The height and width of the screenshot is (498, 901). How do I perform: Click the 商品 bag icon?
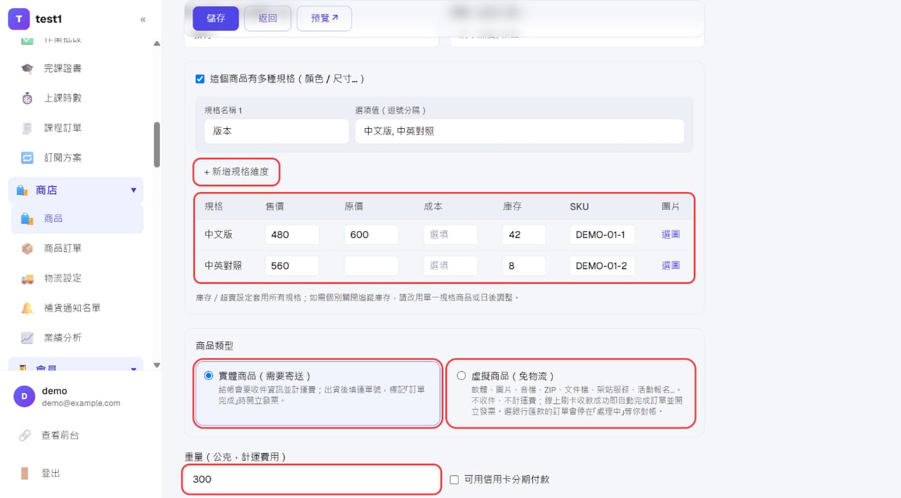click(27, 219)
